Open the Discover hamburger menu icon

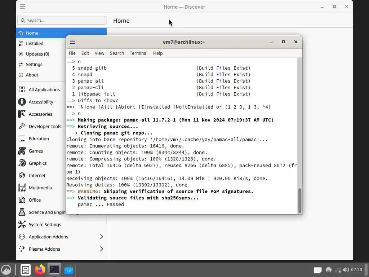pyautogui.click(x=22, y=6)
